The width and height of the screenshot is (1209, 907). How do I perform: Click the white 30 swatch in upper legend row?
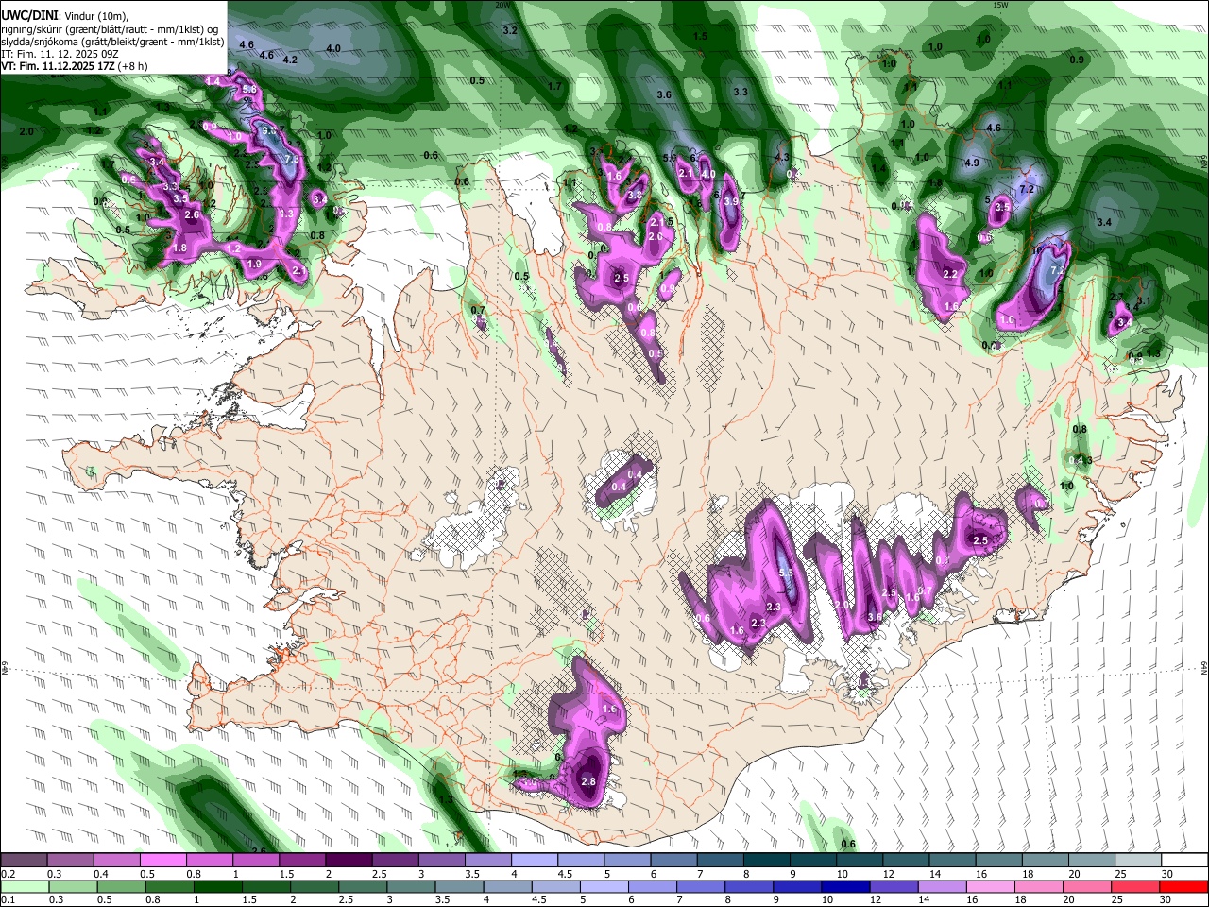(1183, 861)
